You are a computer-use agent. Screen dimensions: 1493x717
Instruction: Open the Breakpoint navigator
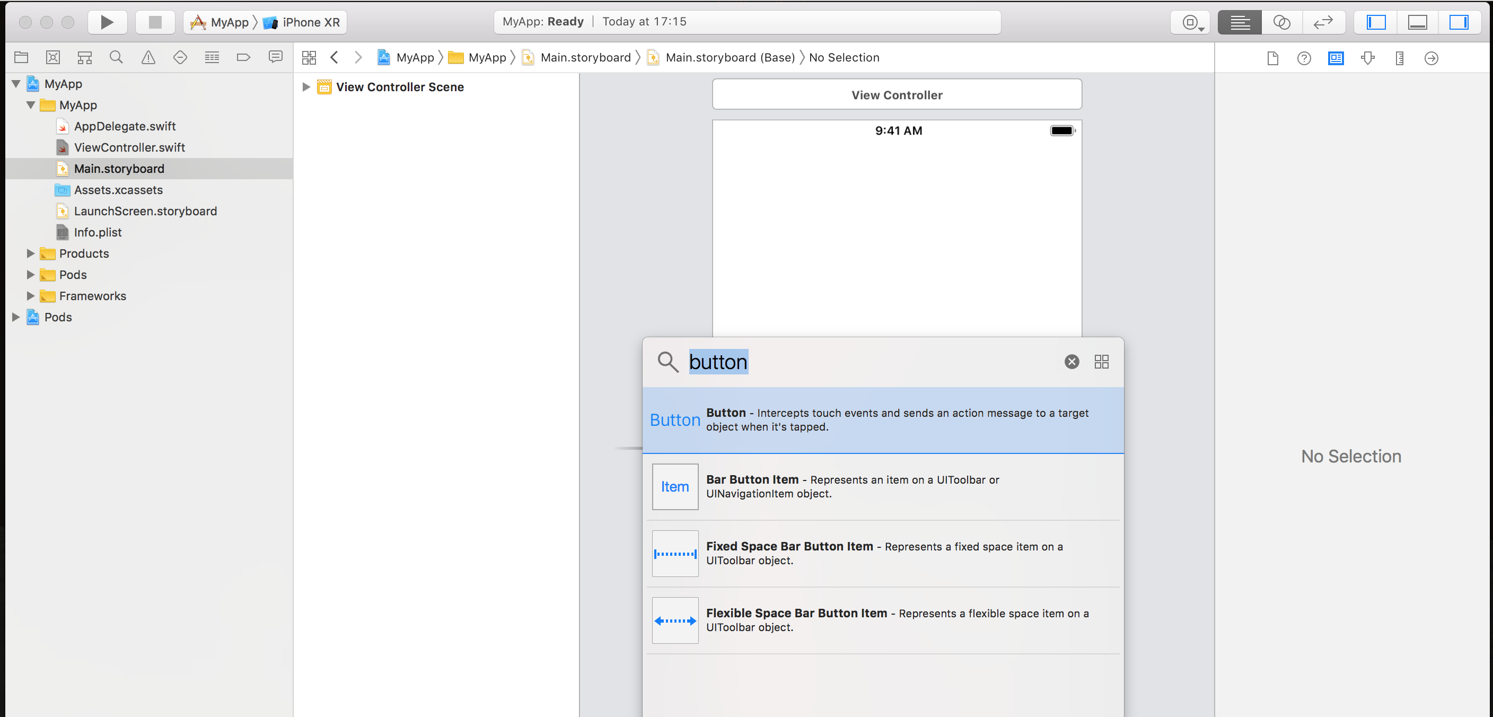pos(243,57)
